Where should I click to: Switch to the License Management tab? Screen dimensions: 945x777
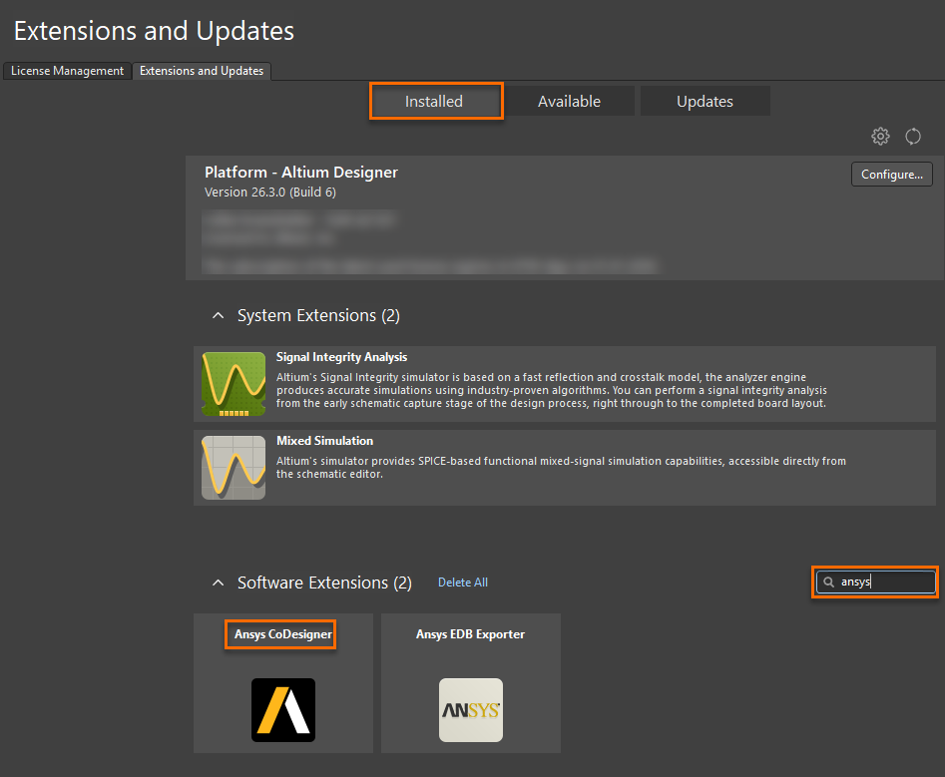click(67, 71)
